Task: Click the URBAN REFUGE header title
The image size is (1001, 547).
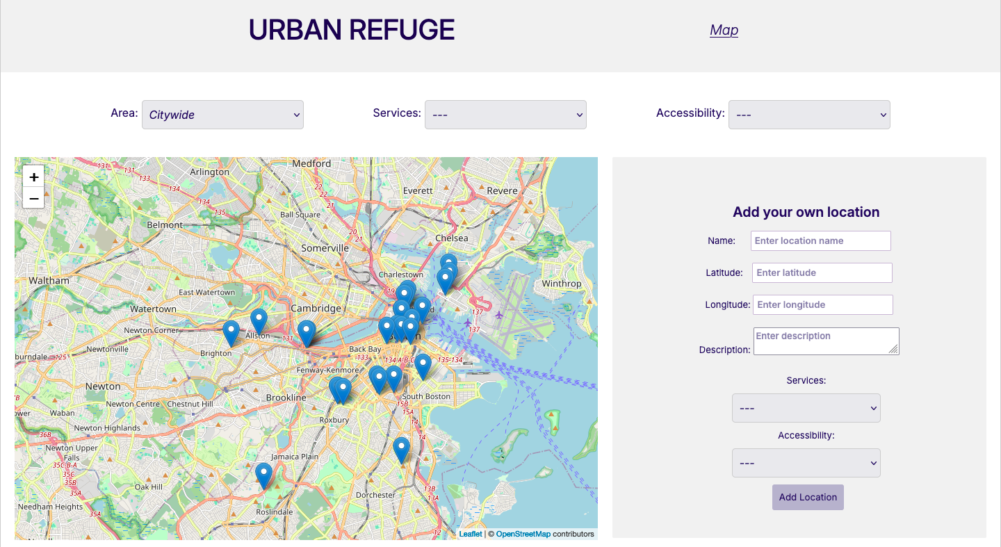Action: point(352,30)
